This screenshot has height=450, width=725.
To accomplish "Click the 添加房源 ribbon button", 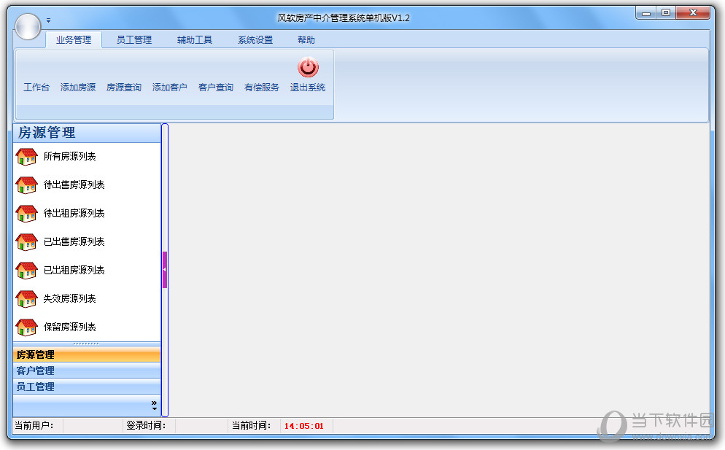I will [x=77, y=87].
